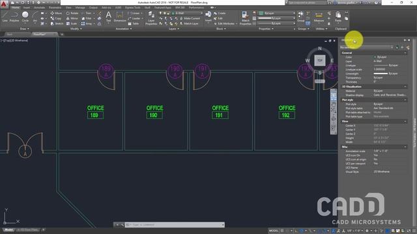Select the Line tool in Draw panel

tap(5, 16)
